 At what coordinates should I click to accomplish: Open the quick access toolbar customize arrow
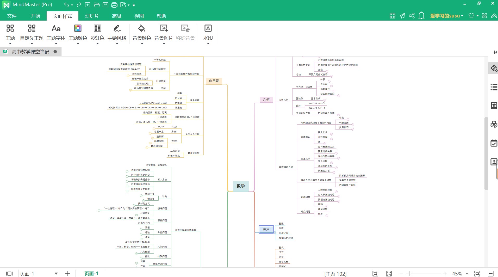(x=134, y=5)
